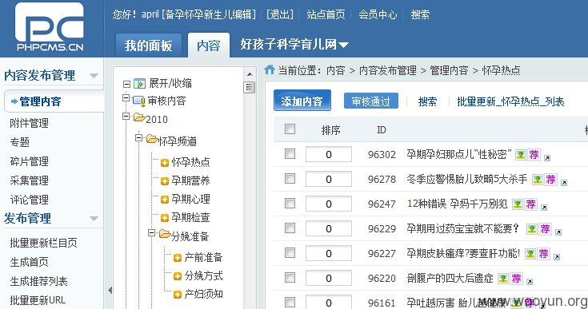
Task: Click the 荐 recommend icon on row 96247
Action: click(x=531, y=204)
